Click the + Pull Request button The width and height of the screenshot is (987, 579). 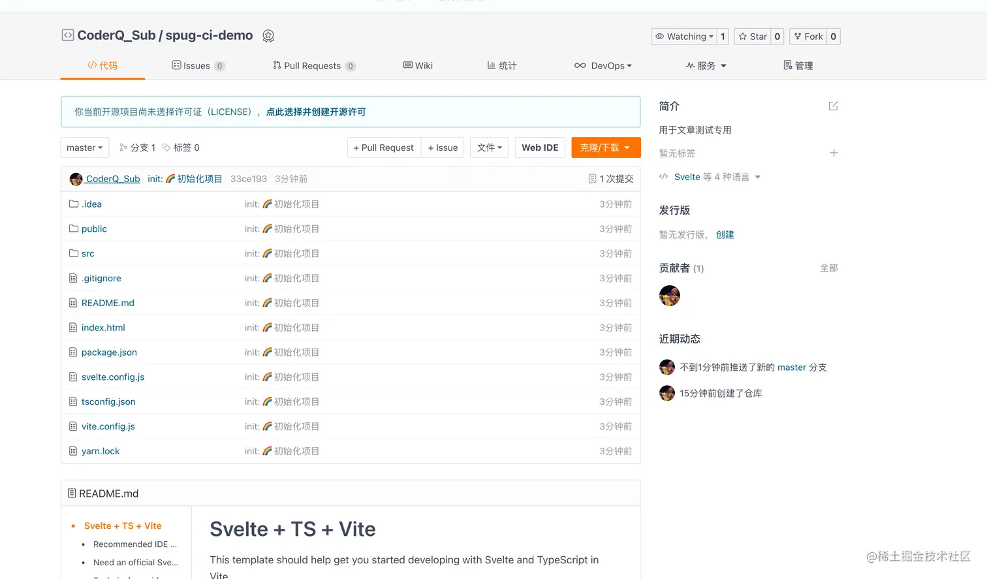pyautogui.click(x=384, y=148)
